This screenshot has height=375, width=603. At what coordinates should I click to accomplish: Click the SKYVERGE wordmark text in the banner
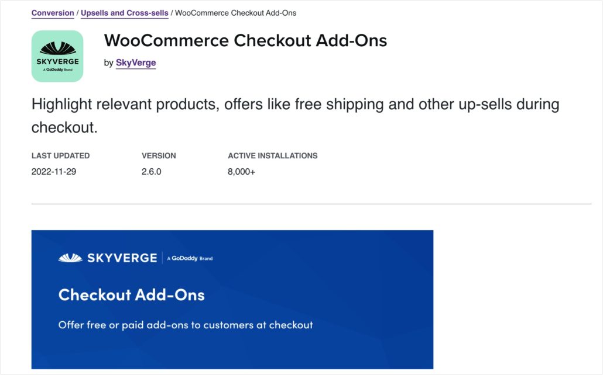pyautogui.click(x=122, y=258)
